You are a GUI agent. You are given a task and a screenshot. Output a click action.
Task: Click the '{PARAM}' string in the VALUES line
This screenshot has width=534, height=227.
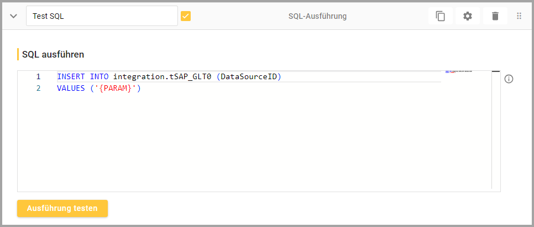[x=117, y=88]
